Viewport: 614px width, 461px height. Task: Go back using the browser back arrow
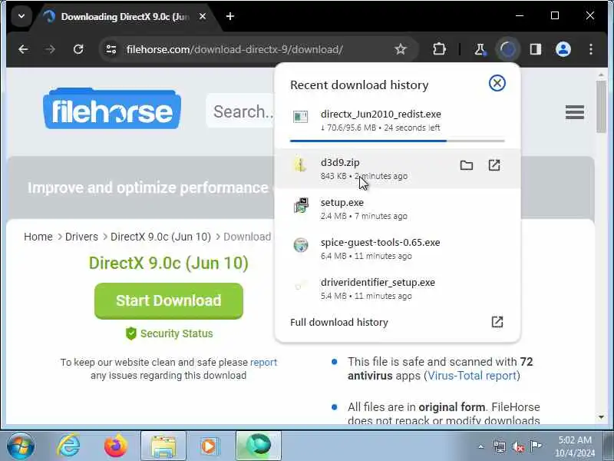pyautogui.click(x=24, y=49)
